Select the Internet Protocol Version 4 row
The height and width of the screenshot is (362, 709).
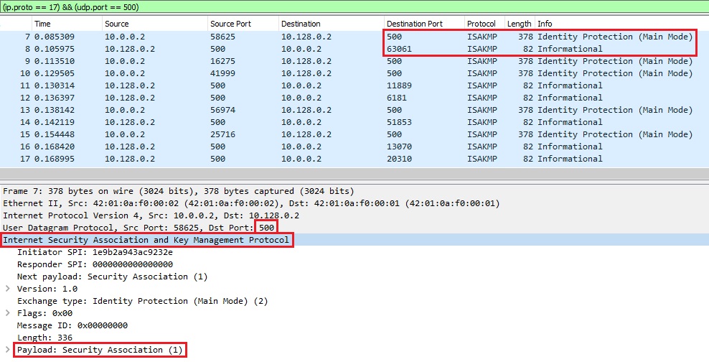(x=354, y=215)
